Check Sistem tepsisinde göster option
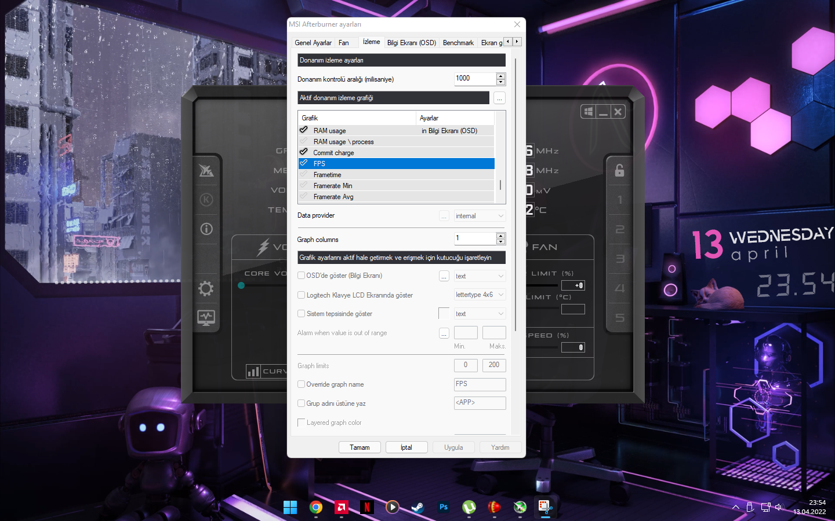The width and height of the screenshot is (835, 521). click(301, 314)
